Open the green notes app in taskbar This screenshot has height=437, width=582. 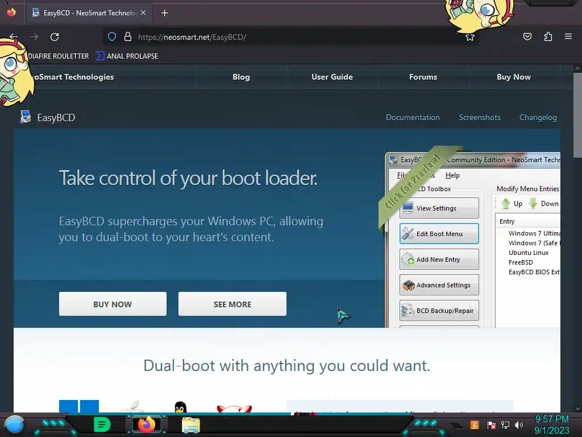click(x=102, y=424)
